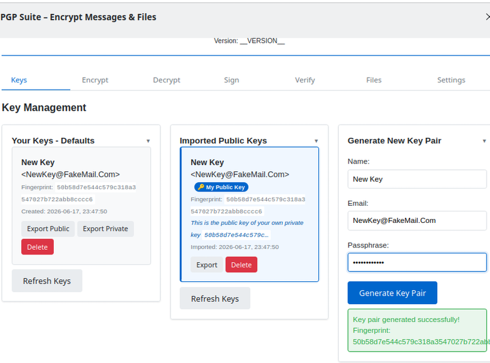Delete the key in Your Keys panel
The height and width of the screenshot is (363, 490).
pyautogui.click(x=38, y=247)
